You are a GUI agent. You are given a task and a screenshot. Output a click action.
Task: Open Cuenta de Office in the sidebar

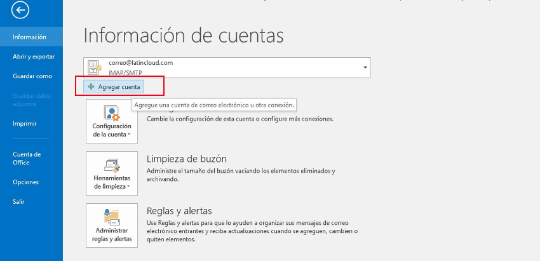click(x=27, y=158)
